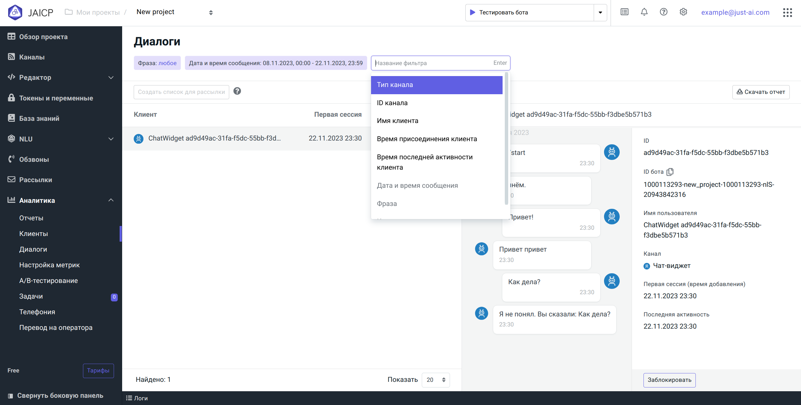Click help icon next to mailing list button
Viewport: 801px width, 405px height.
(237, 91)
